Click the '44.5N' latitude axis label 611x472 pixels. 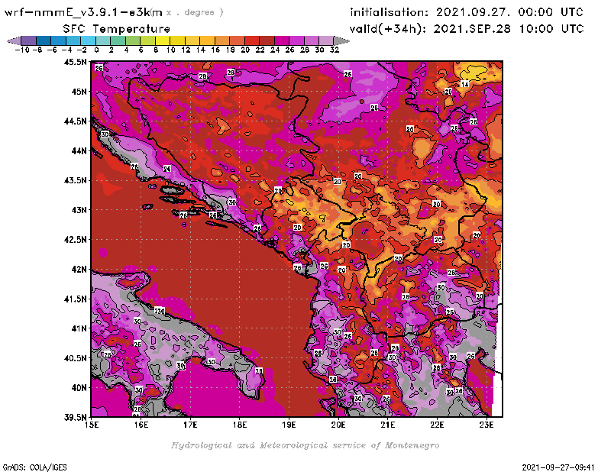pos(75,121)
